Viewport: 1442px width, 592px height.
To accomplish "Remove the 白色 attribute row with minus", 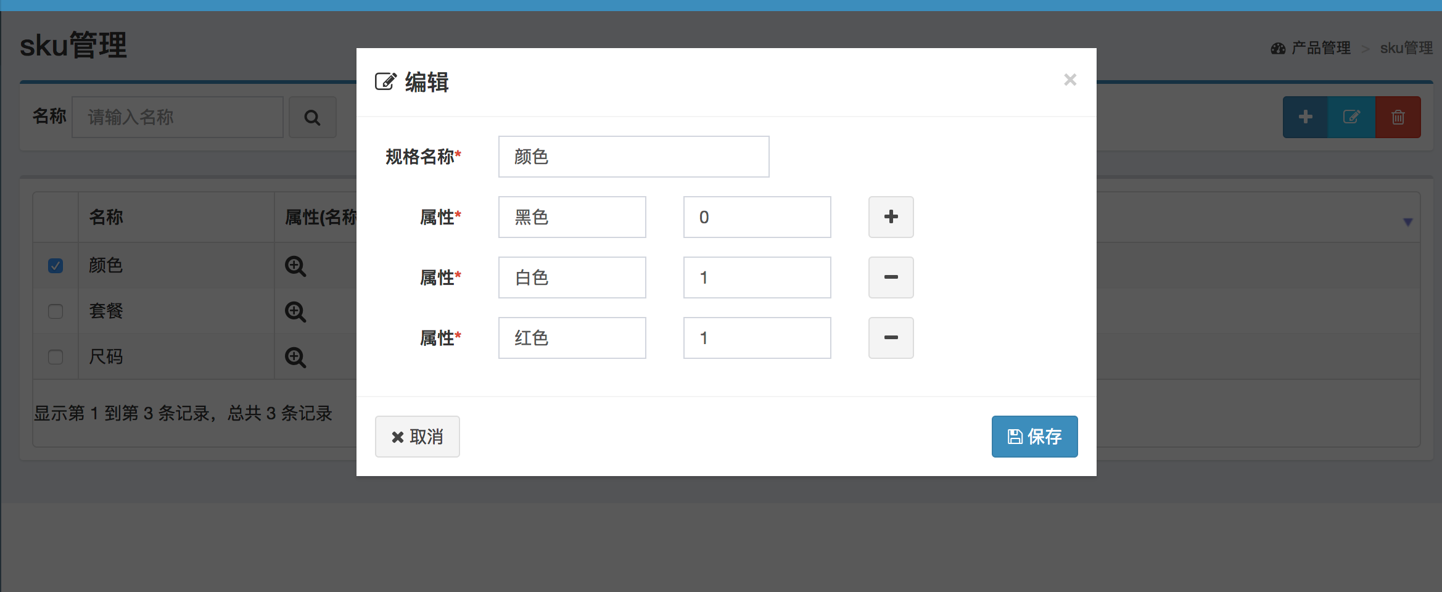I will pos(891,277).
